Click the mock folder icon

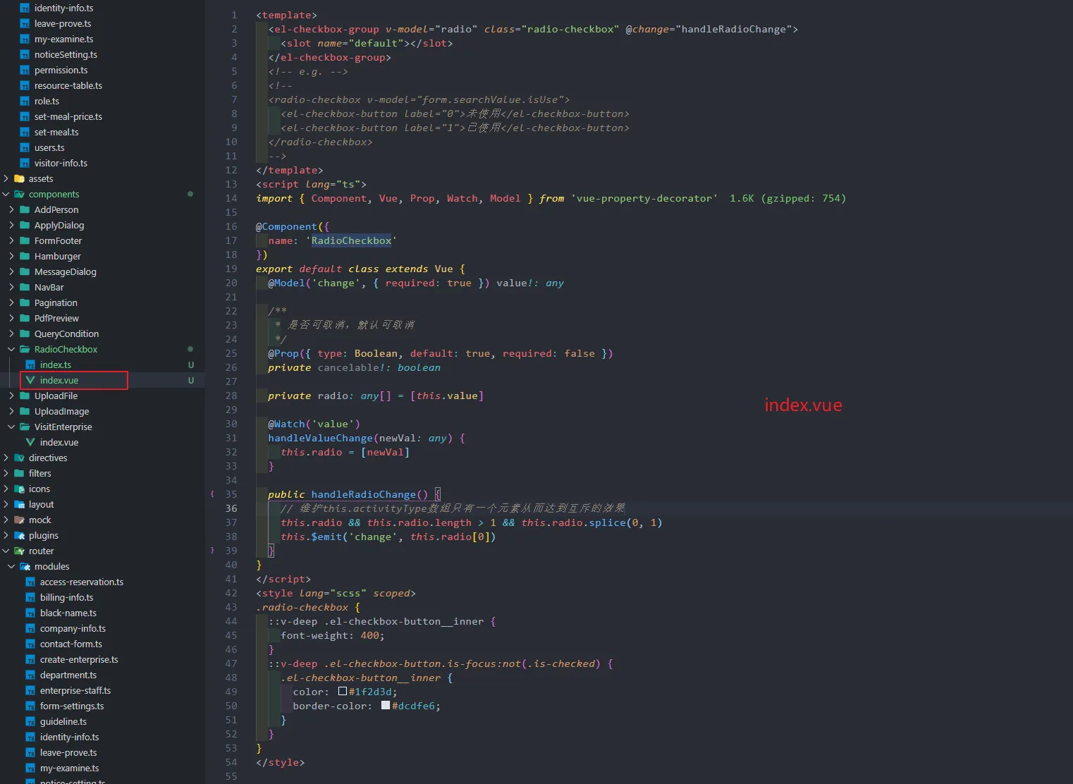click(x=19, y=520)
